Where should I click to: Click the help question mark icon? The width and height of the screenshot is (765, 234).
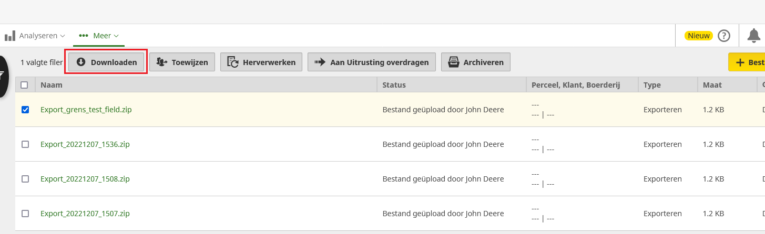pyautogui.click(x=724, y=36)
